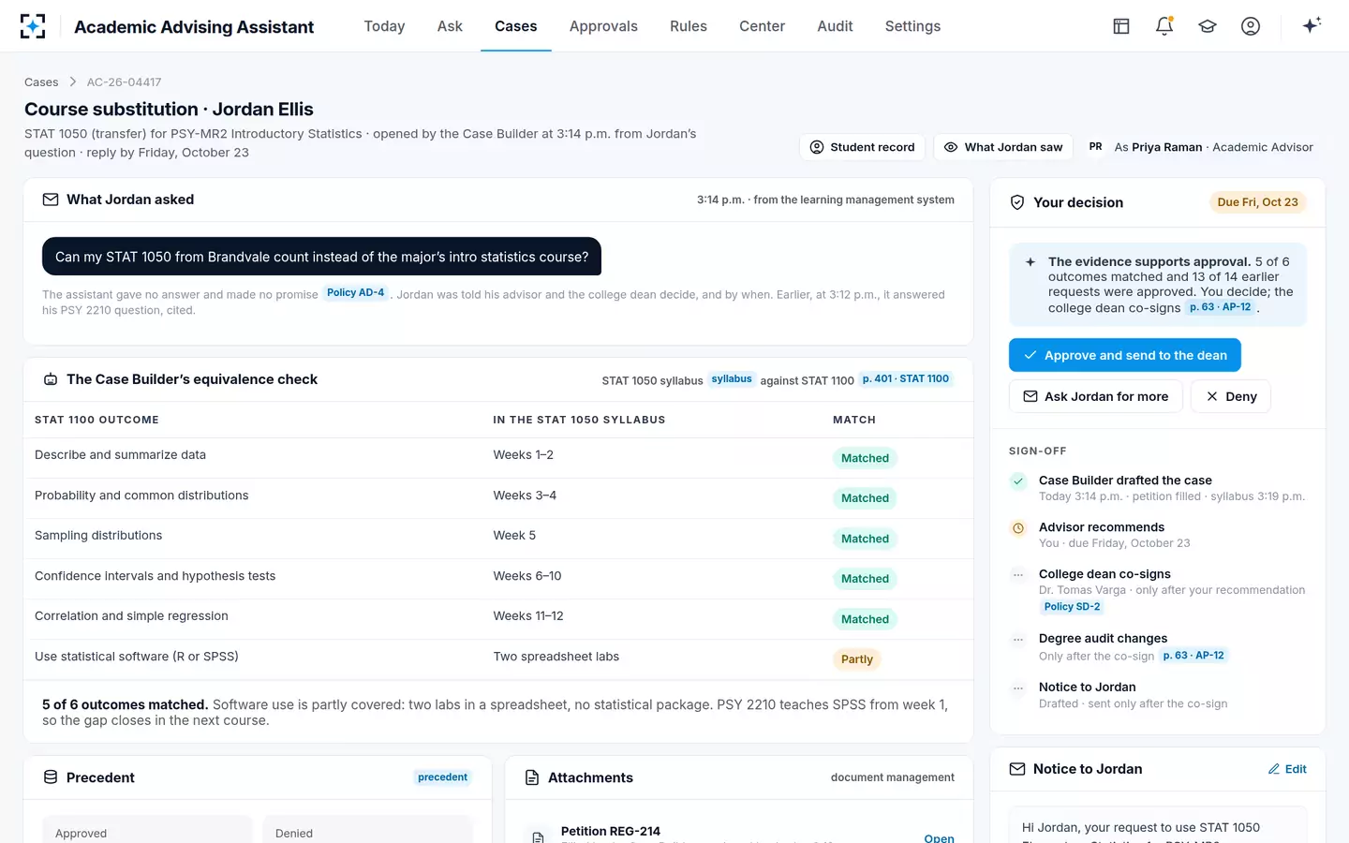Open the Policy AD-4 citation tag
1349x843 pixels.
click(355, 293)
